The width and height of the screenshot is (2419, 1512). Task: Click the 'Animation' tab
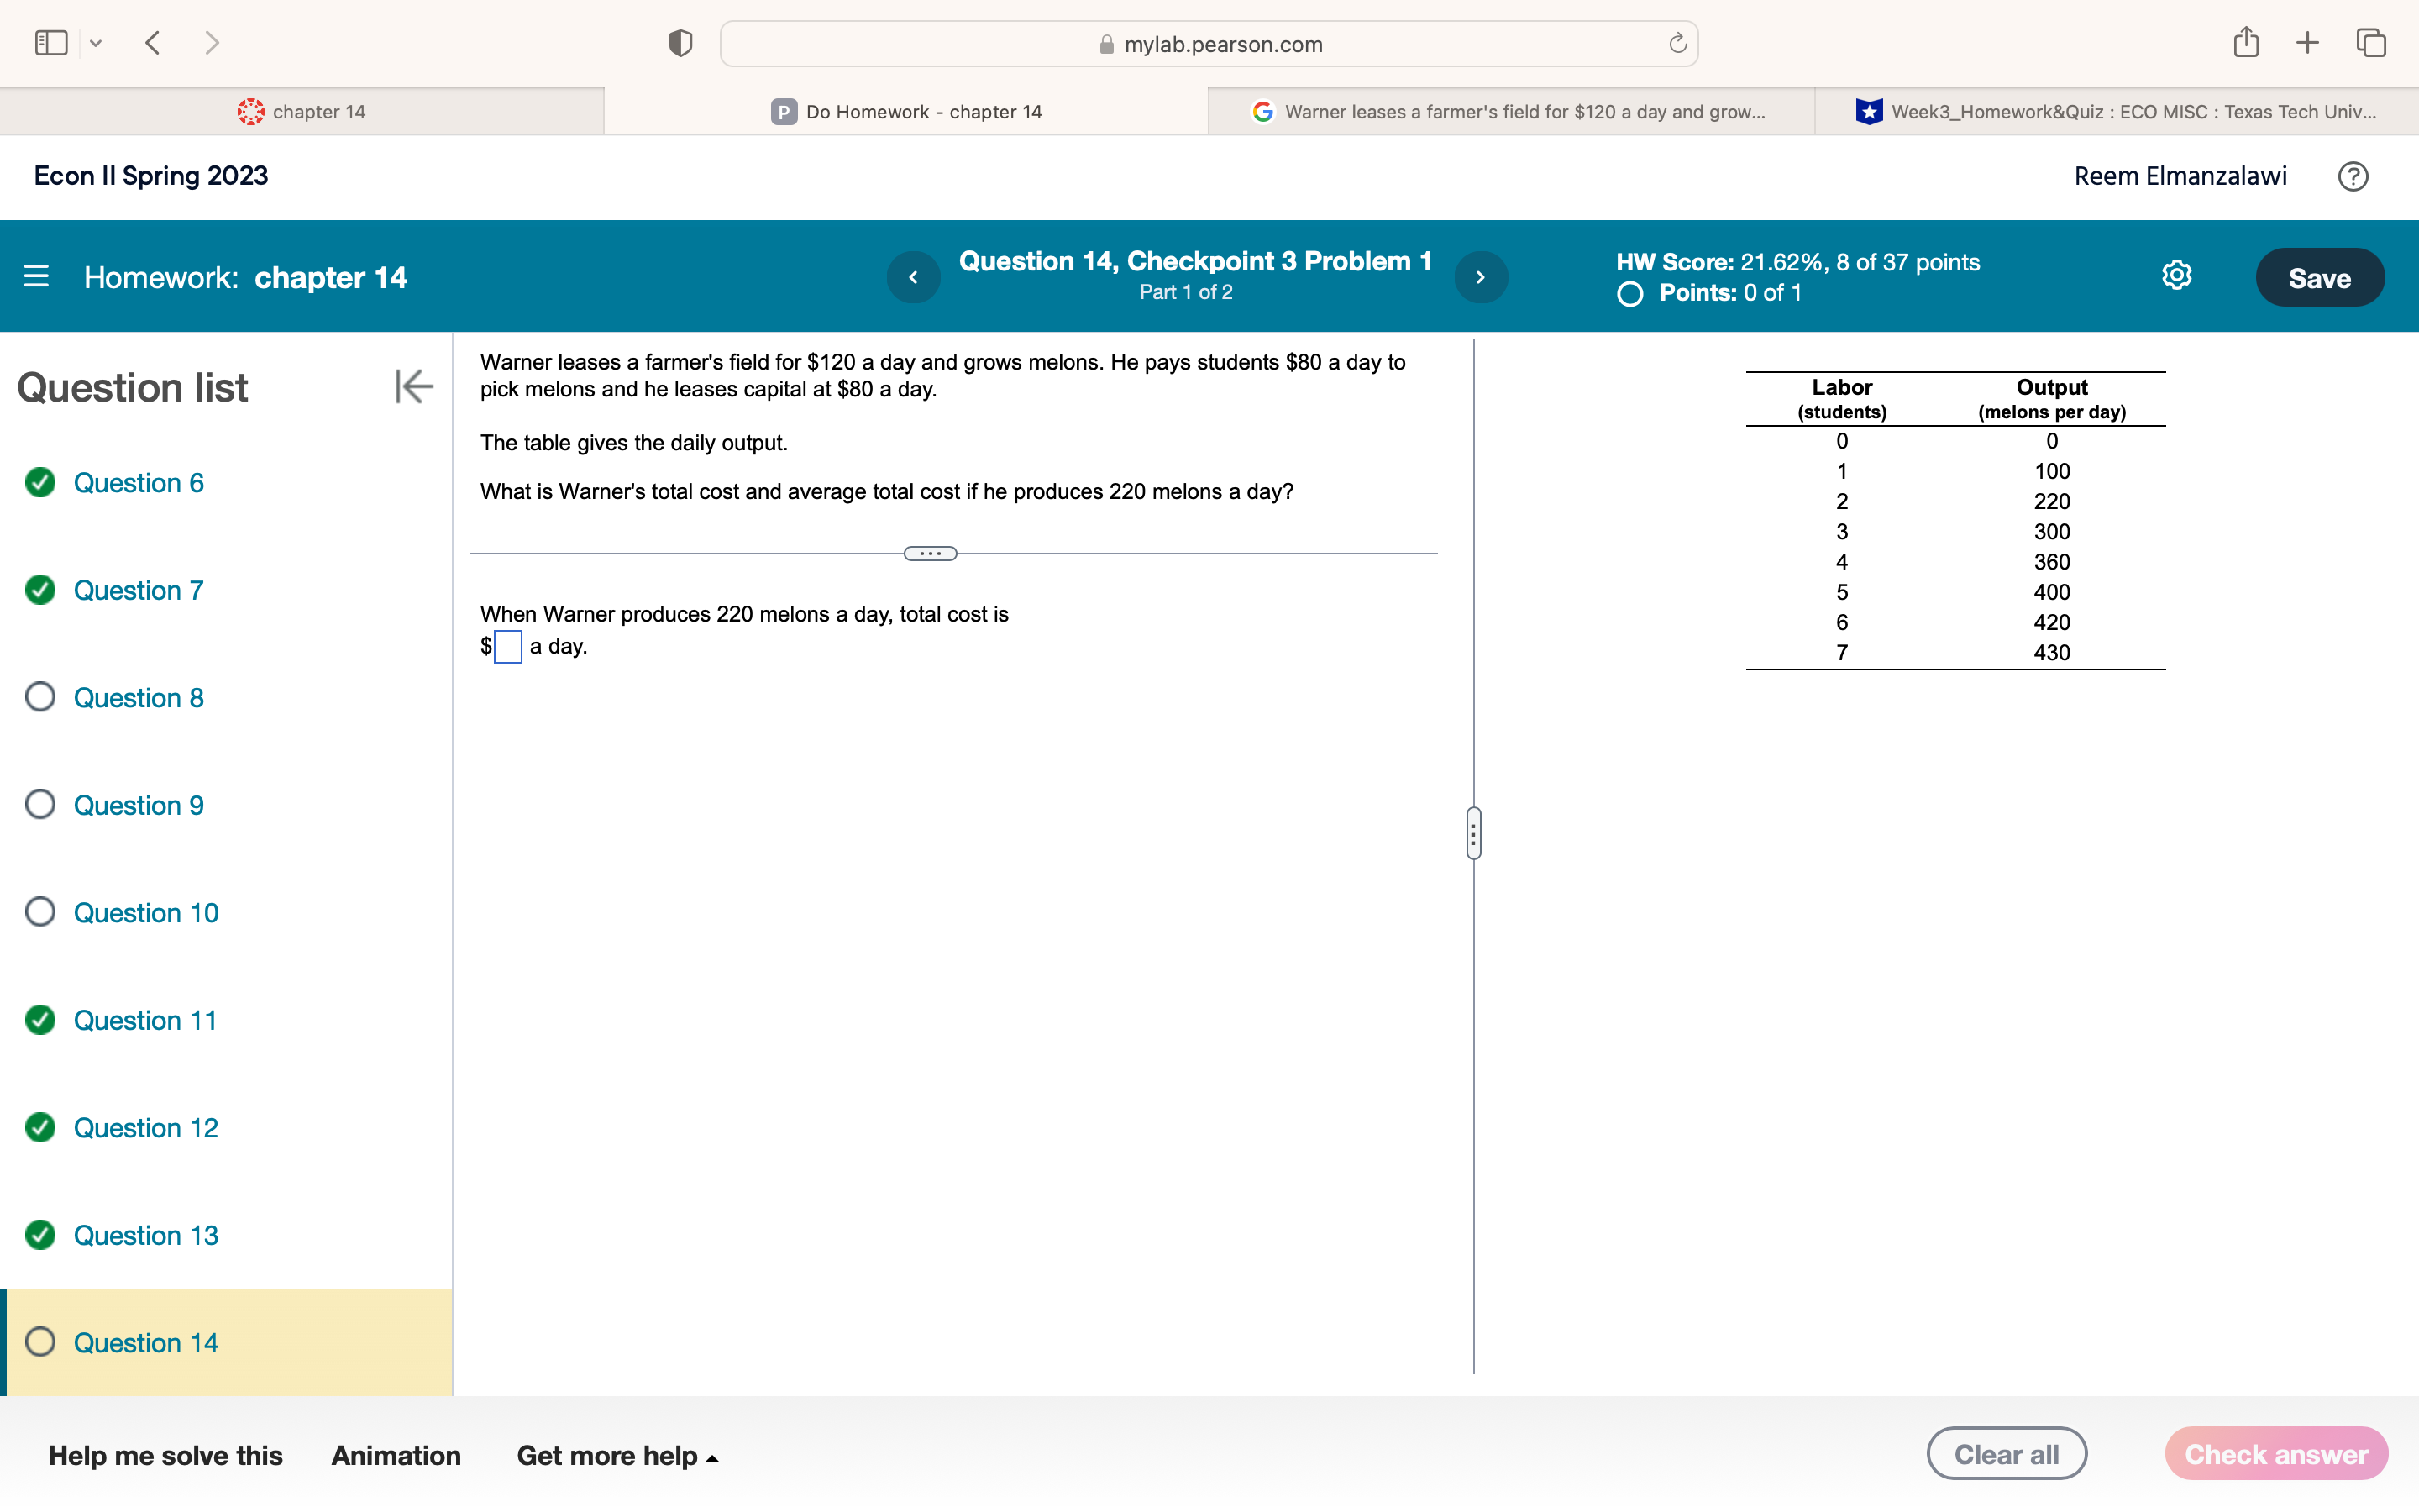point(396,1457)
